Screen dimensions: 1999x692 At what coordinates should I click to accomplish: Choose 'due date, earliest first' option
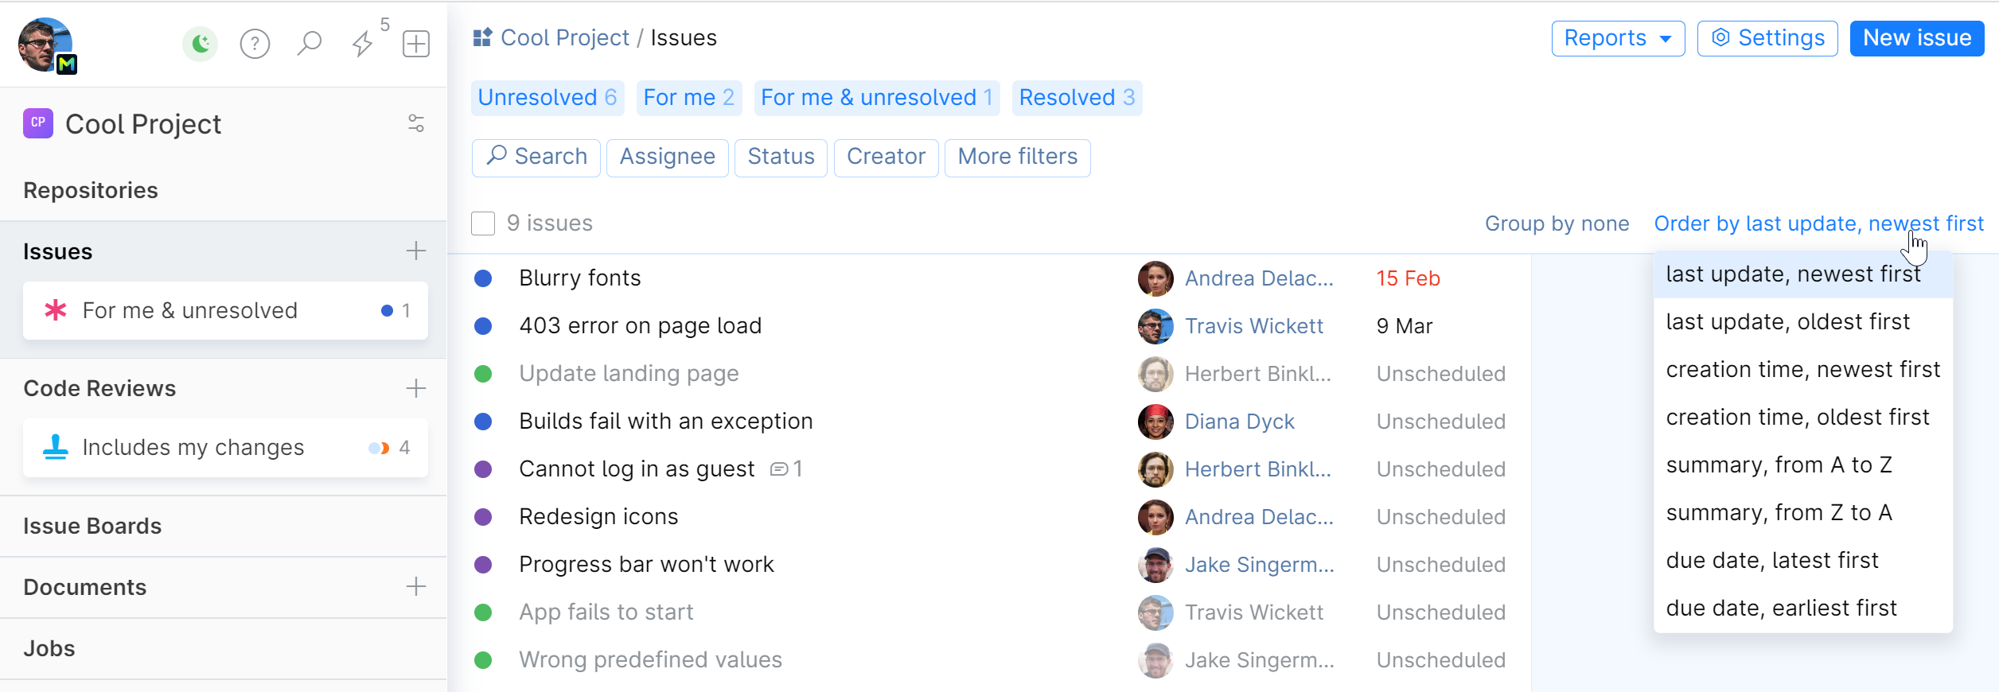point(1781,608)
